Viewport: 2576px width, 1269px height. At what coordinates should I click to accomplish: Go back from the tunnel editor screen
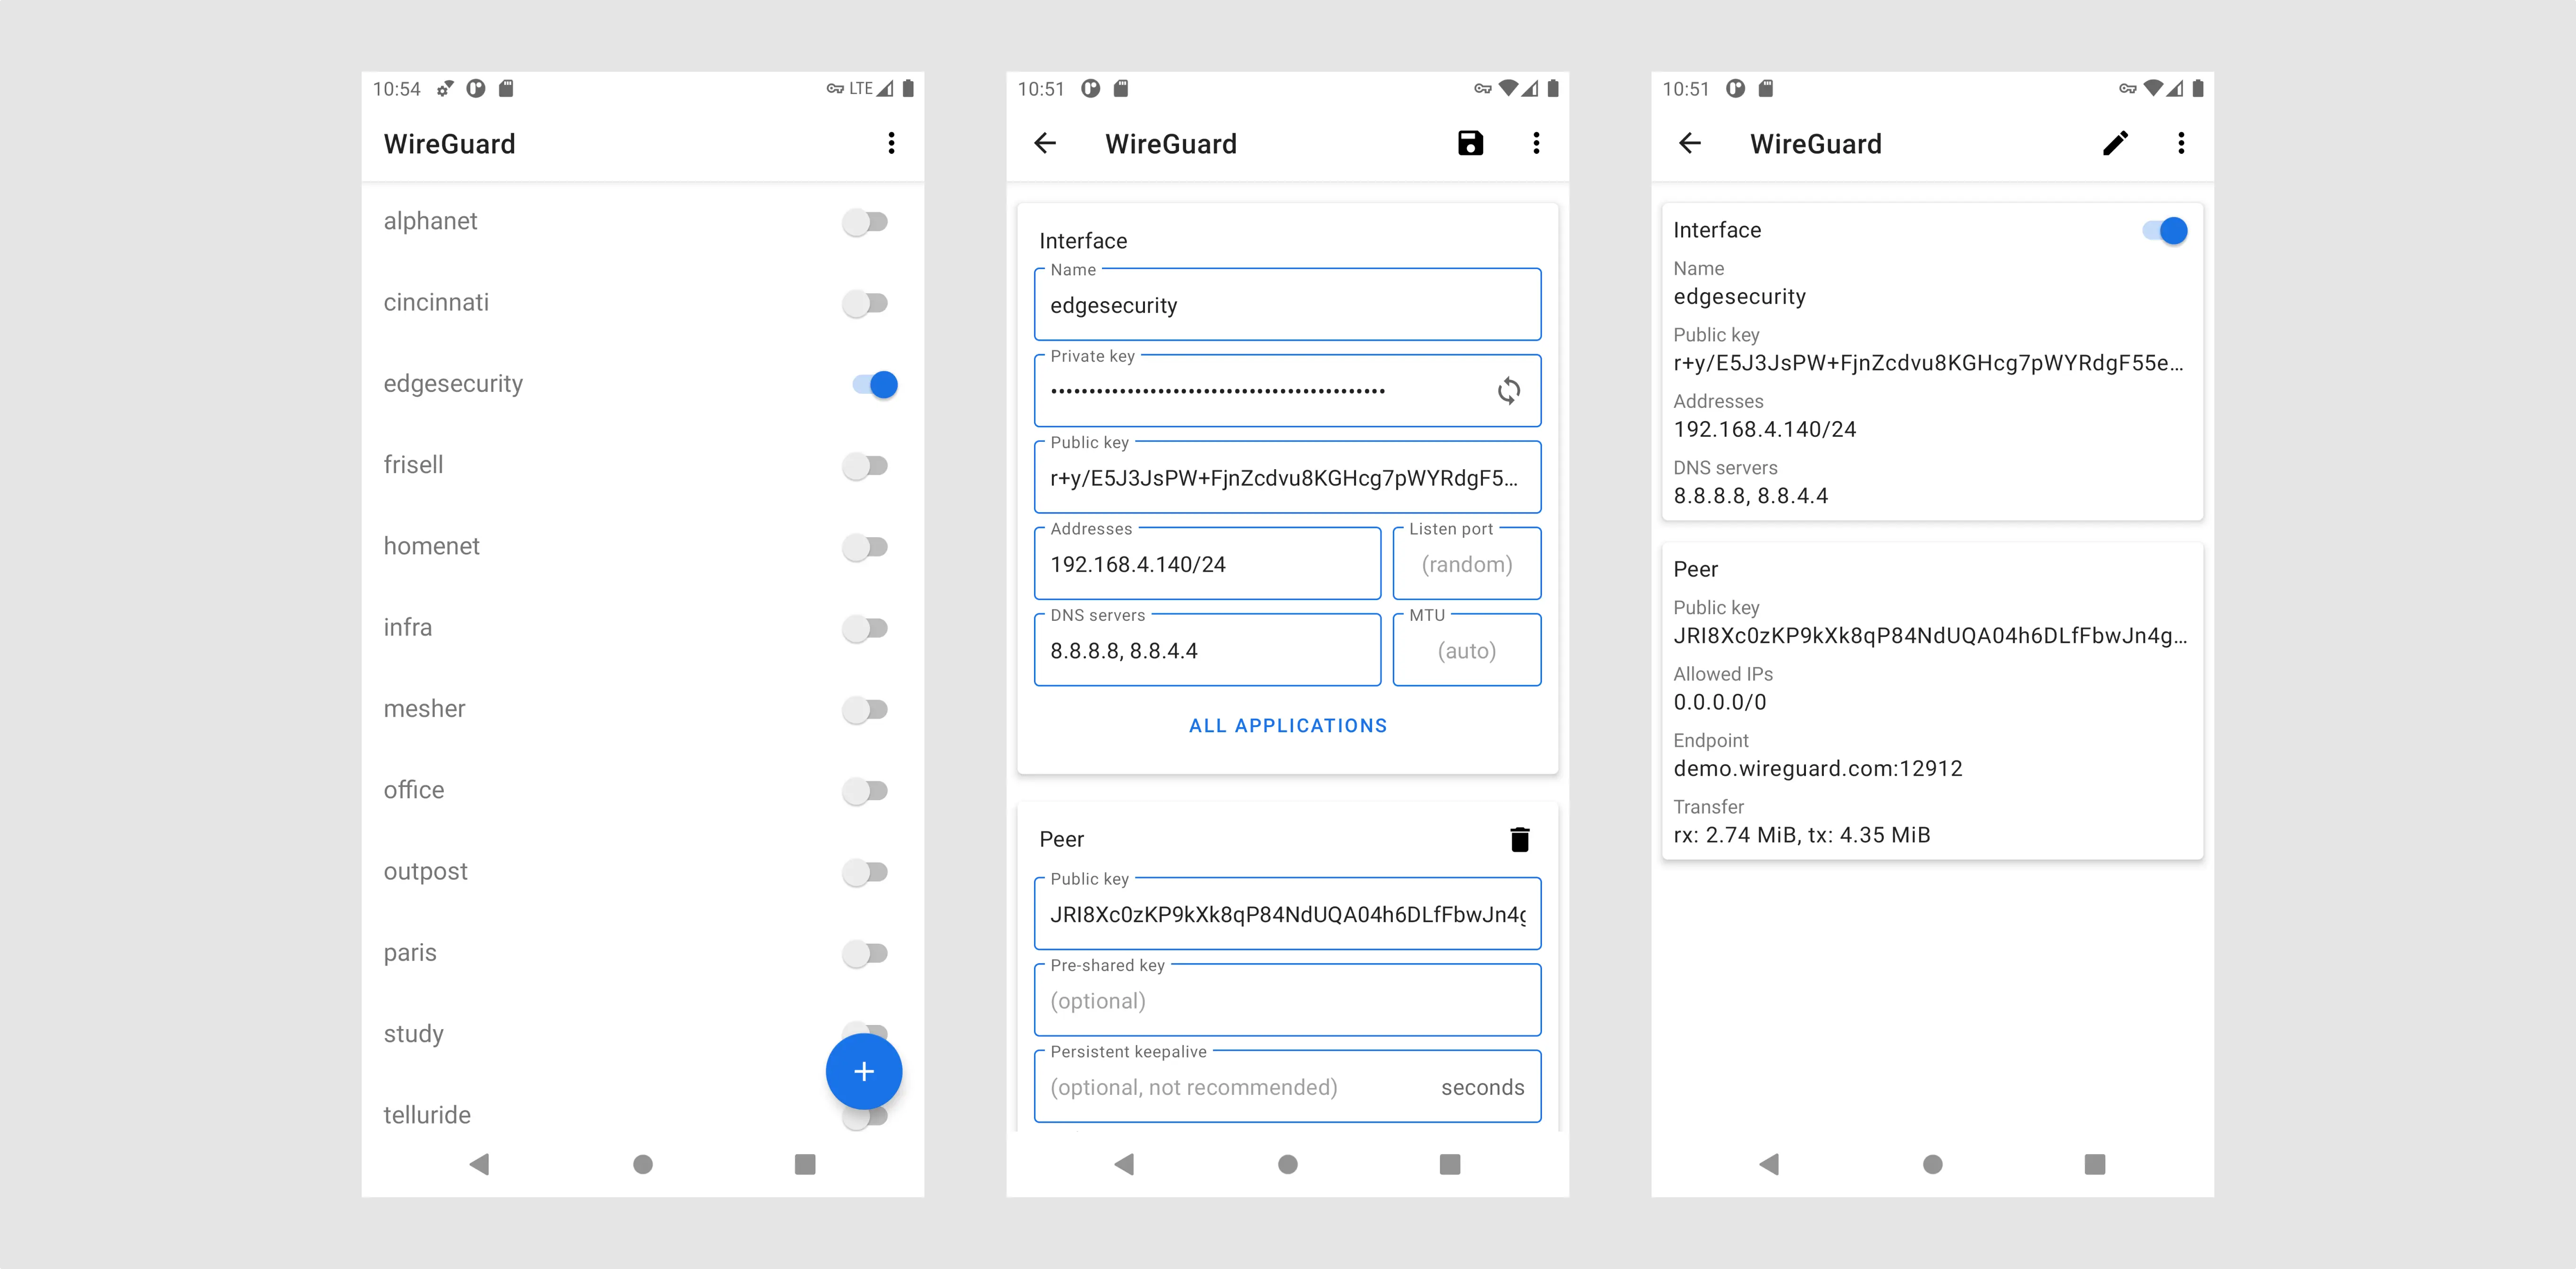point(1045,143)
